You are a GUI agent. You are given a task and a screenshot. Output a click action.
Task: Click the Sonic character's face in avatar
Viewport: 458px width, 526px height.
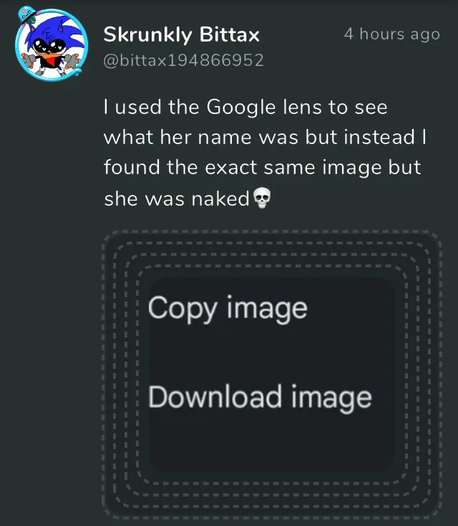click(50, 46)
